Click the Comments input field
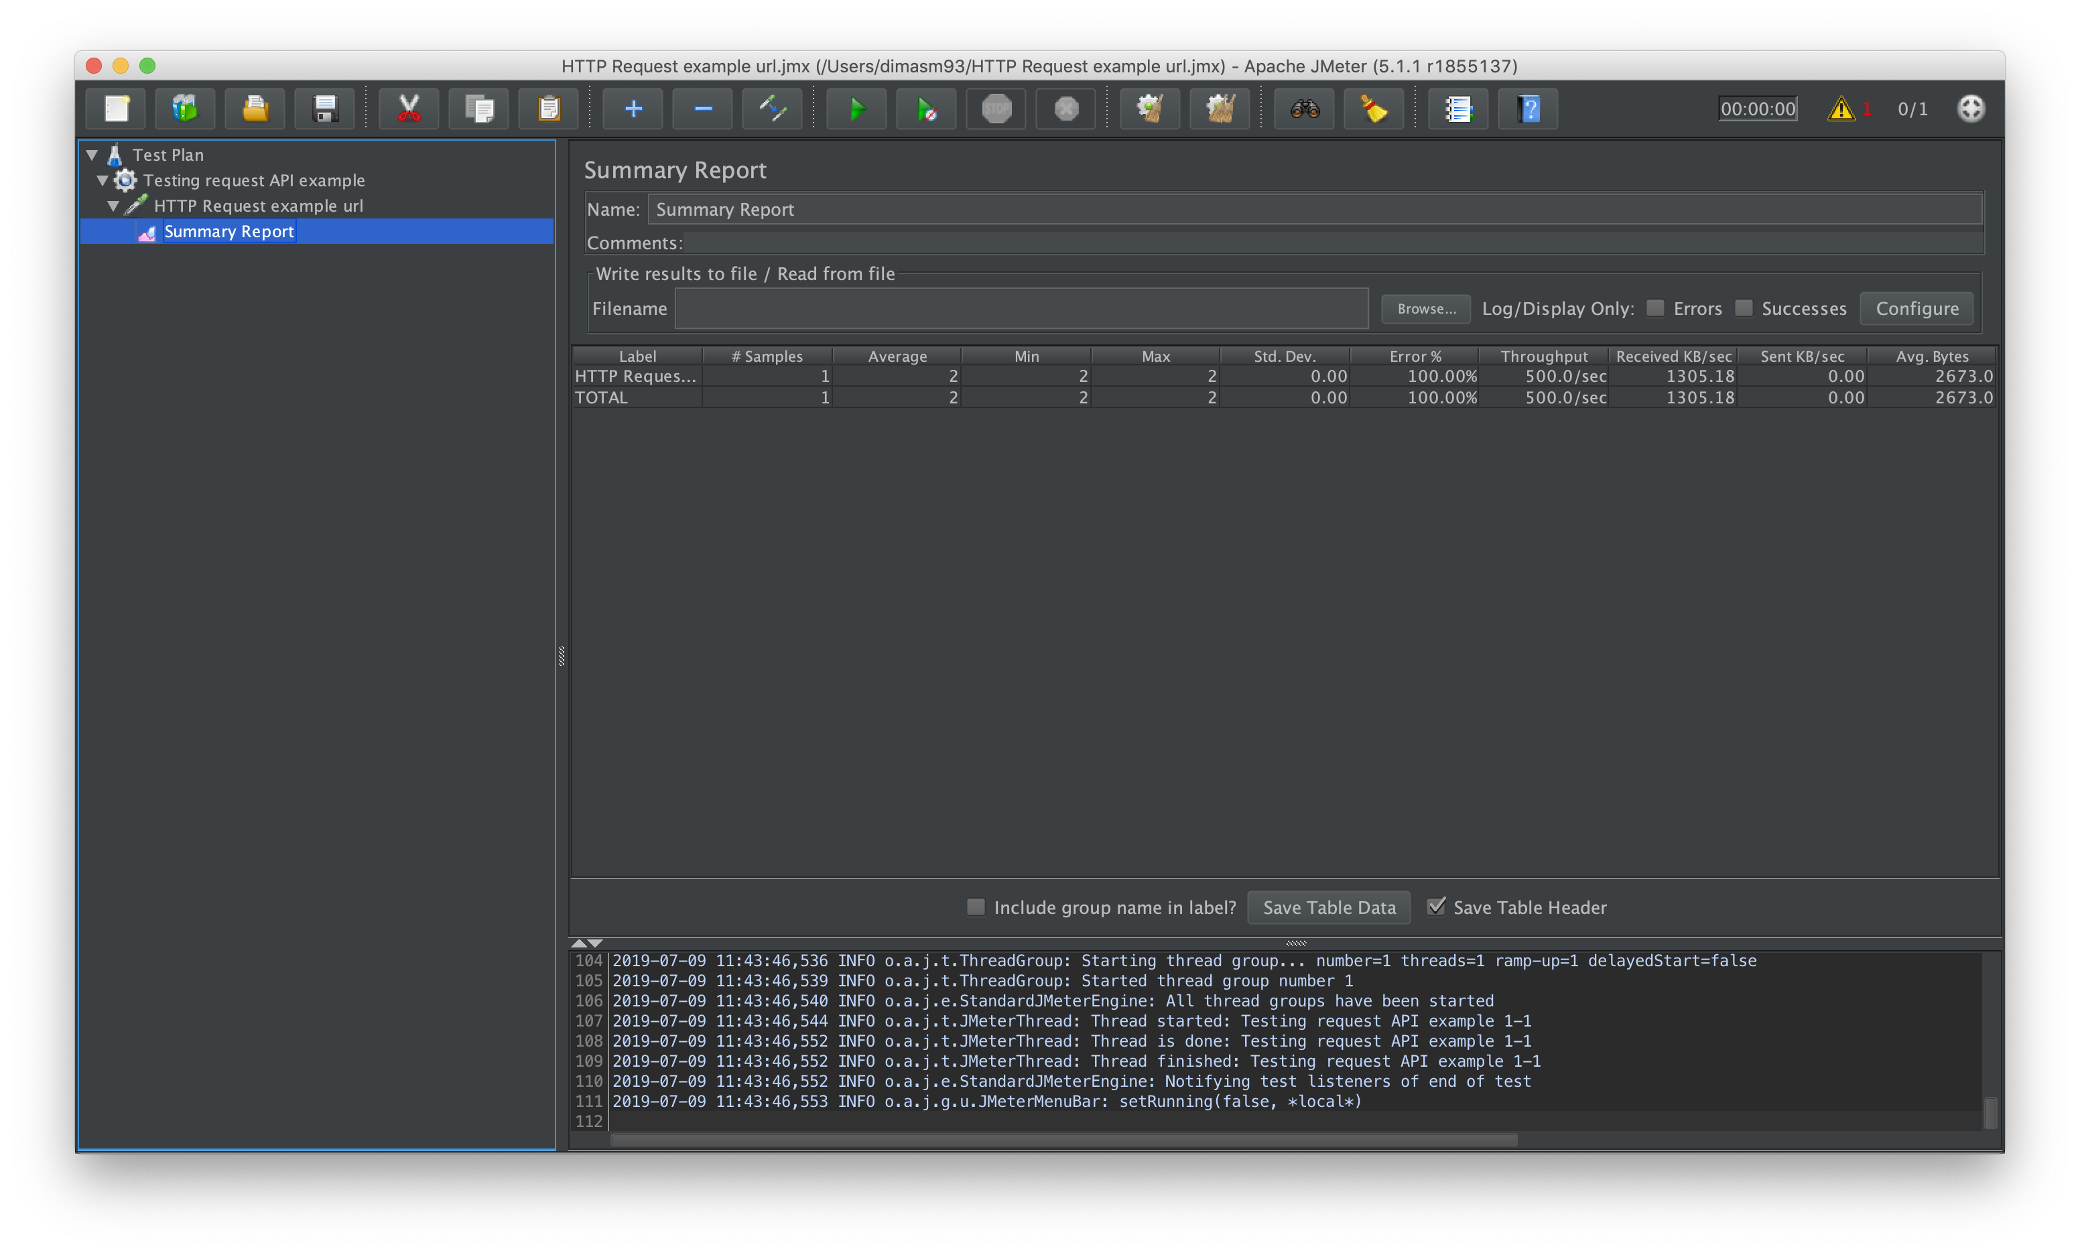 1334,243
